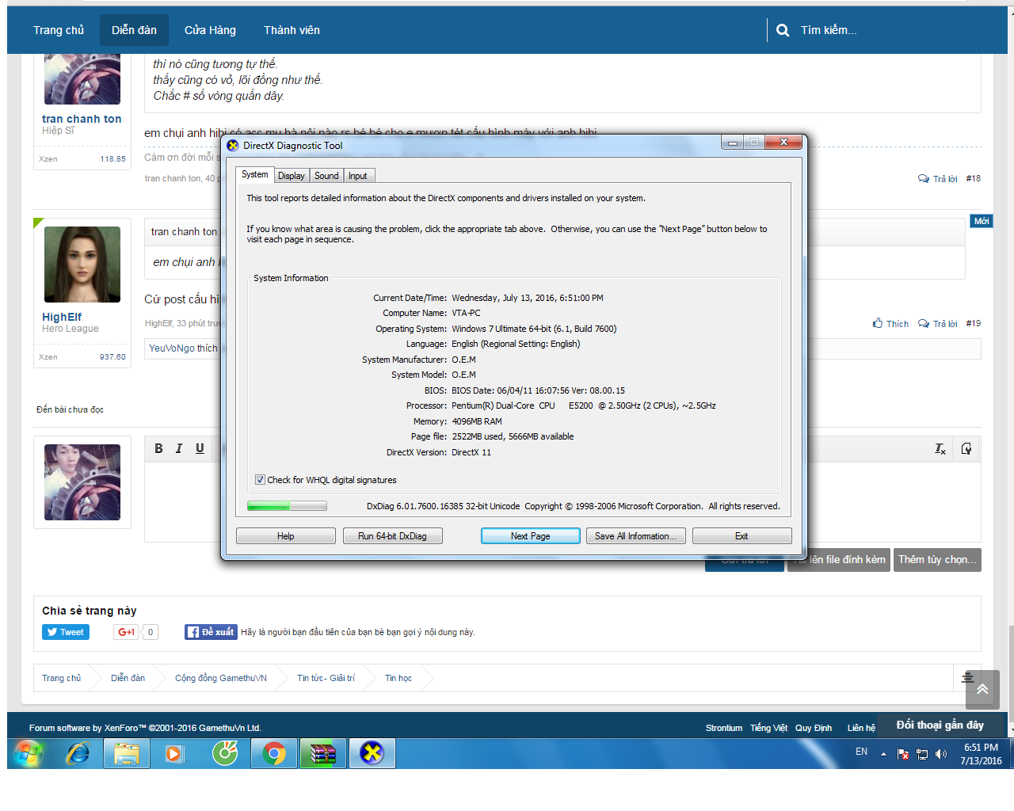
Task: Open WinRAR from the taskbar
Action: (x=323, y=753)
